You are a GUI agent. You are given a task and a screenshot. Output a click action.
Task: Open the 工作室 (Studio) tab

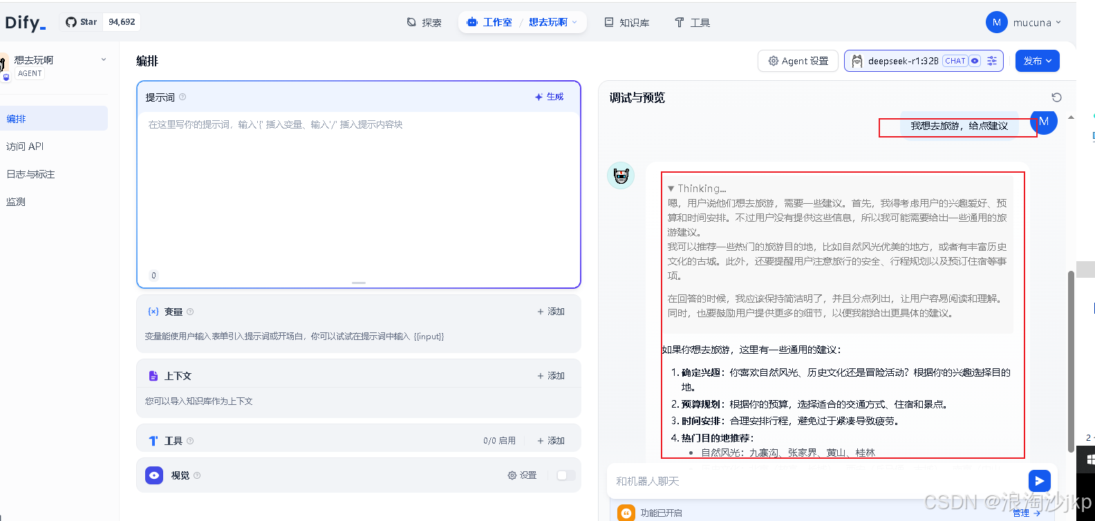click(x=489, y=22)
